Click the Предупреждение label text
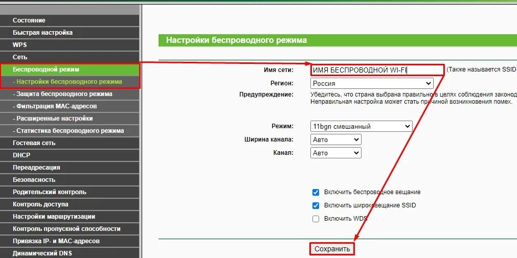Screen dimensions: 517x258 pyautogui.click(x=266, y=95)
